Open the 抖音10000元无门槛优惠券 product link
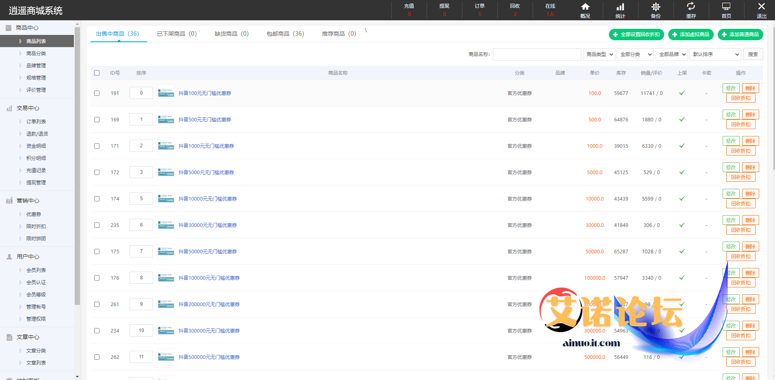This screenshot has width=775, height=380. tap(207, 199)
